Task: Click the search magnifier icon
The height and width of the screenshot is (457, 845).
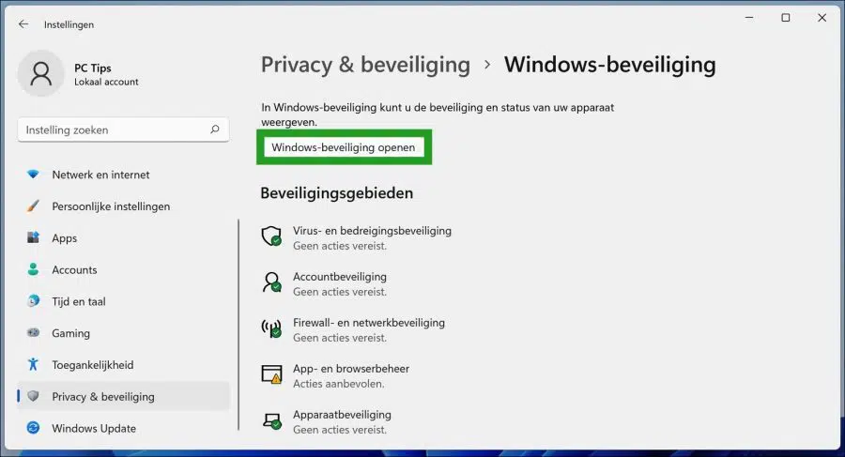Action: 214,129
